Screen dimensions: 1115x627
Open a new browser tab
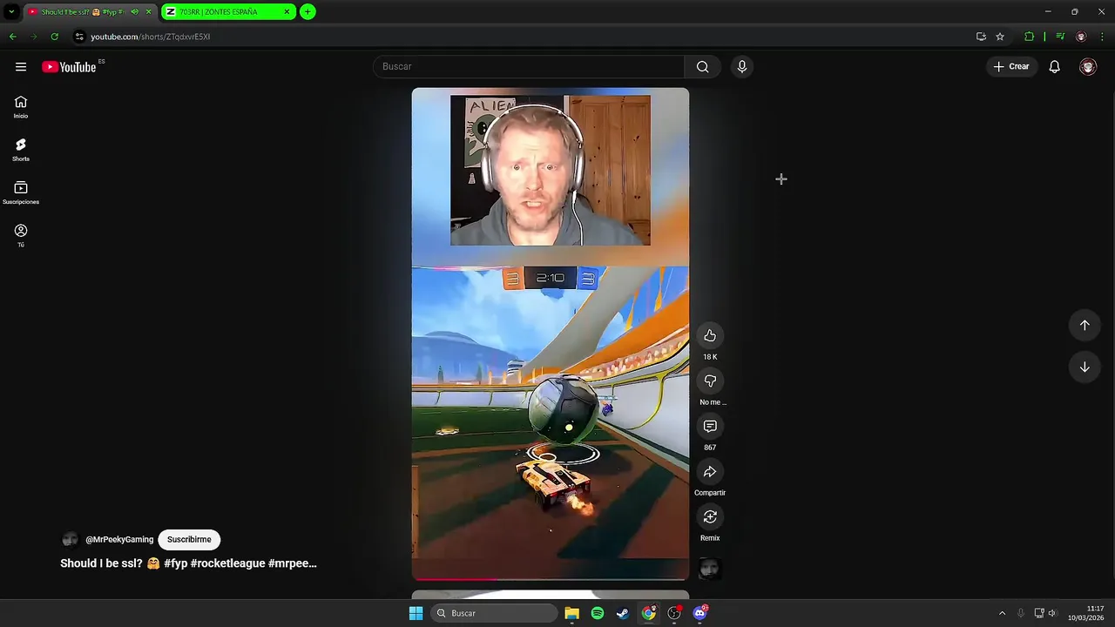click(x=307, y=12)
